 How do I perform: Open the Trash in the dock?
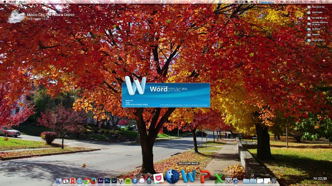(x=274, y=180)
